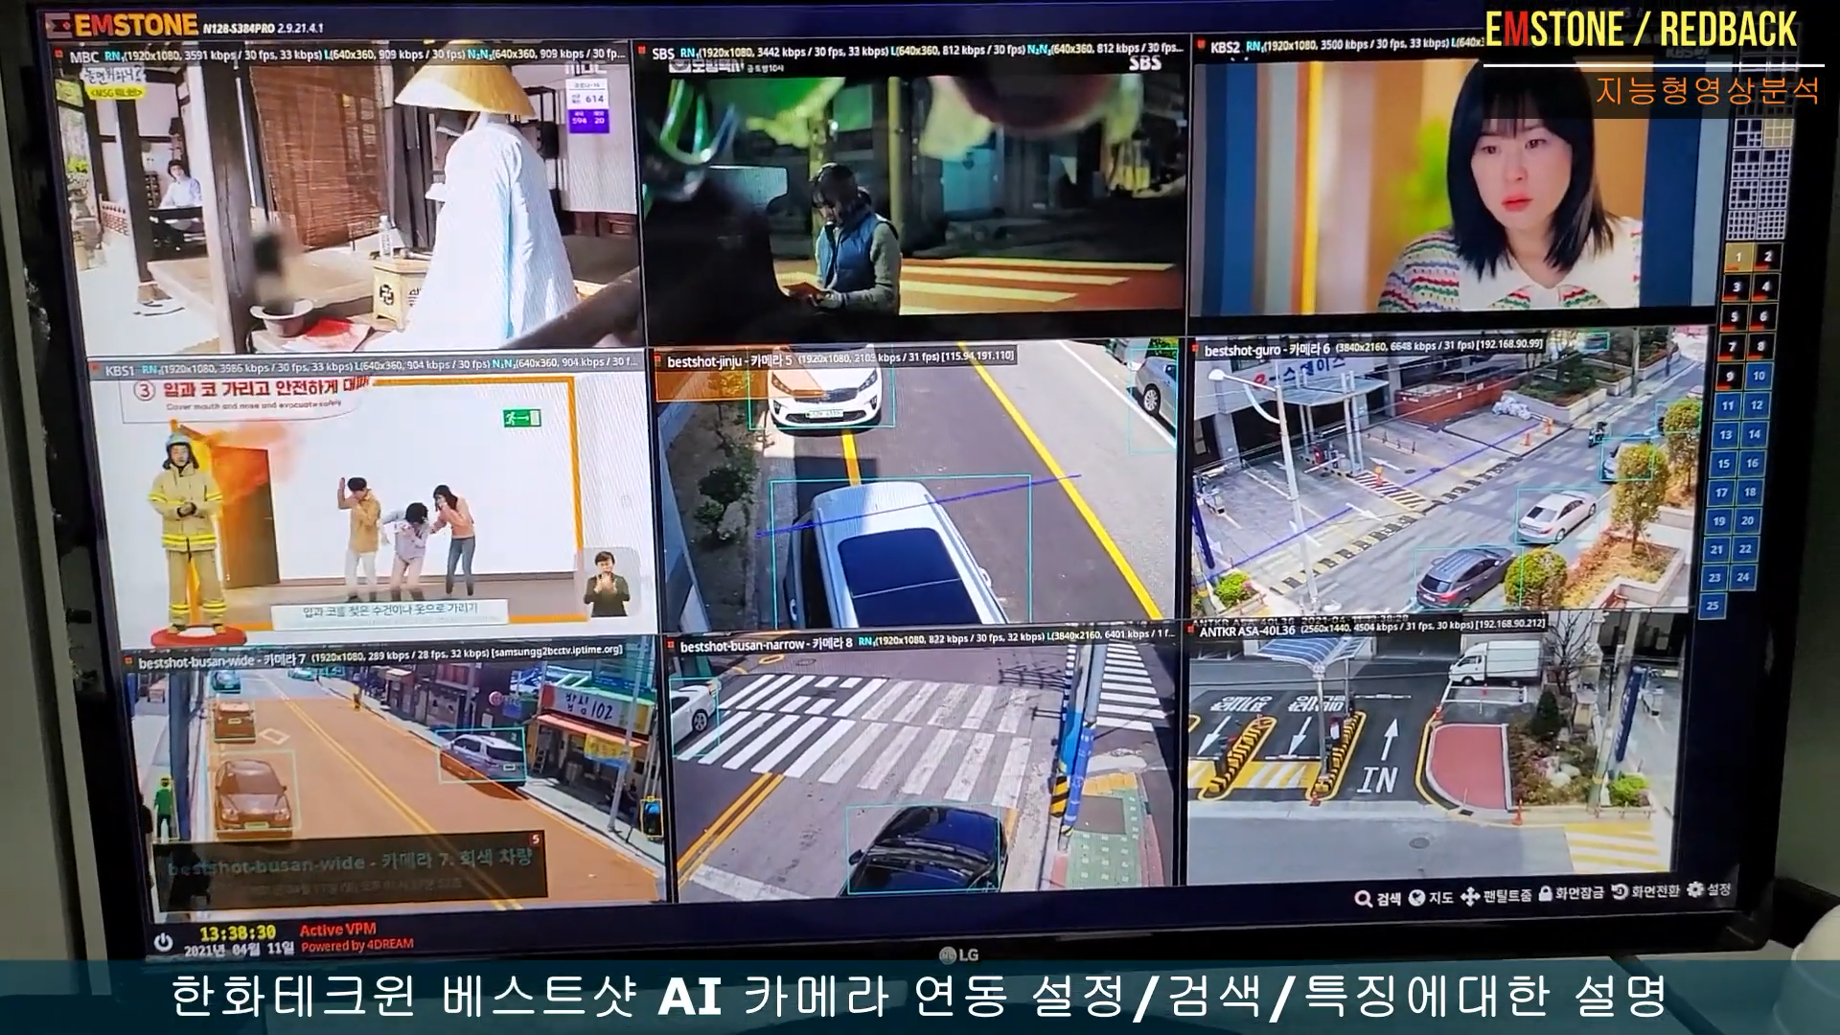Lock the screen with 화면잠금

(1570, 893)
